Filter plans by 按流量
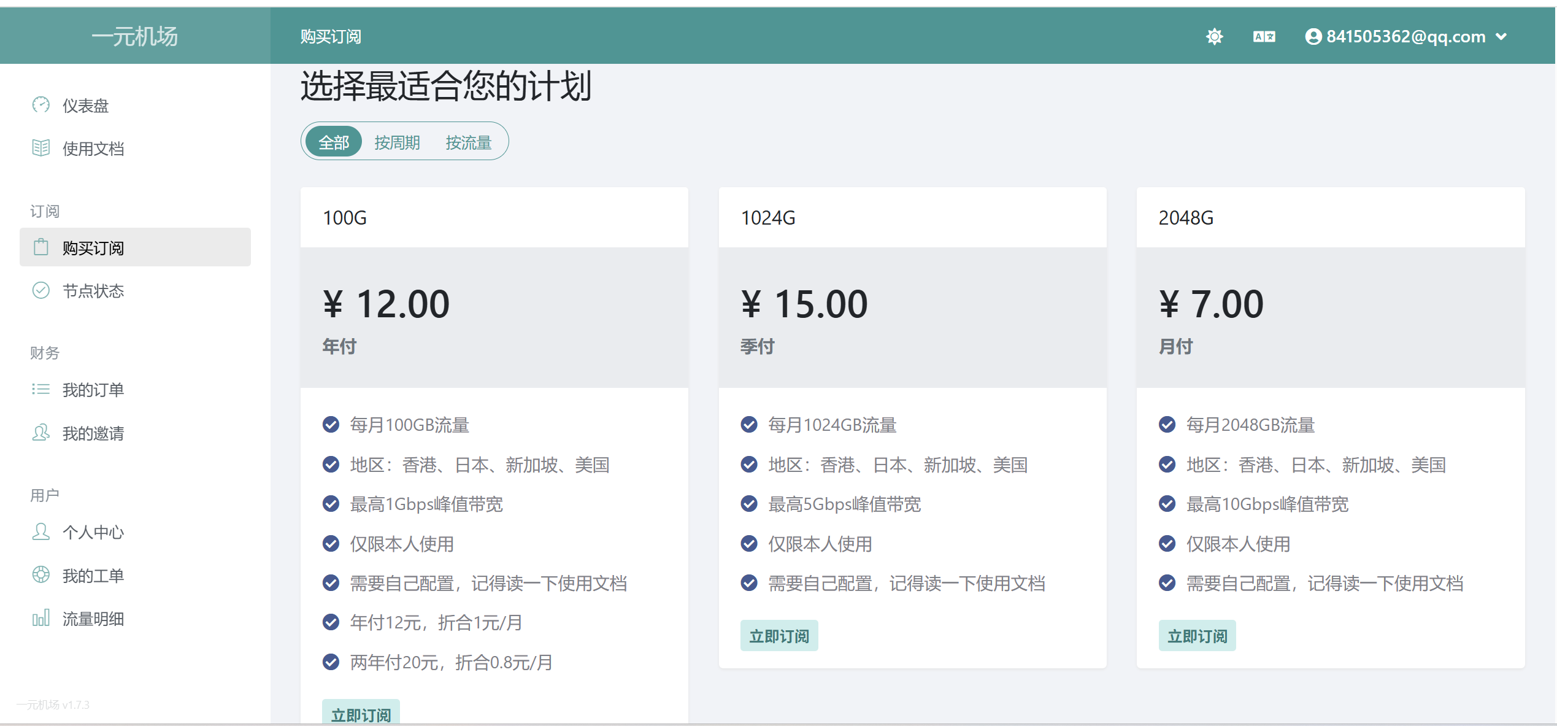Viewport: 1557px width, 726px height. (x=468, y=142)
